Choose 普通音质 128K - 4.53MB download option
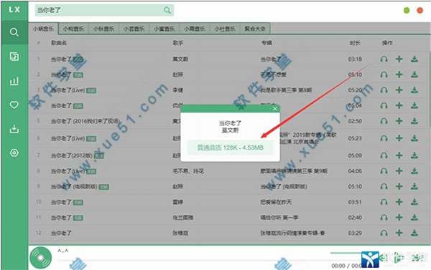 click(x=231, y=148)
